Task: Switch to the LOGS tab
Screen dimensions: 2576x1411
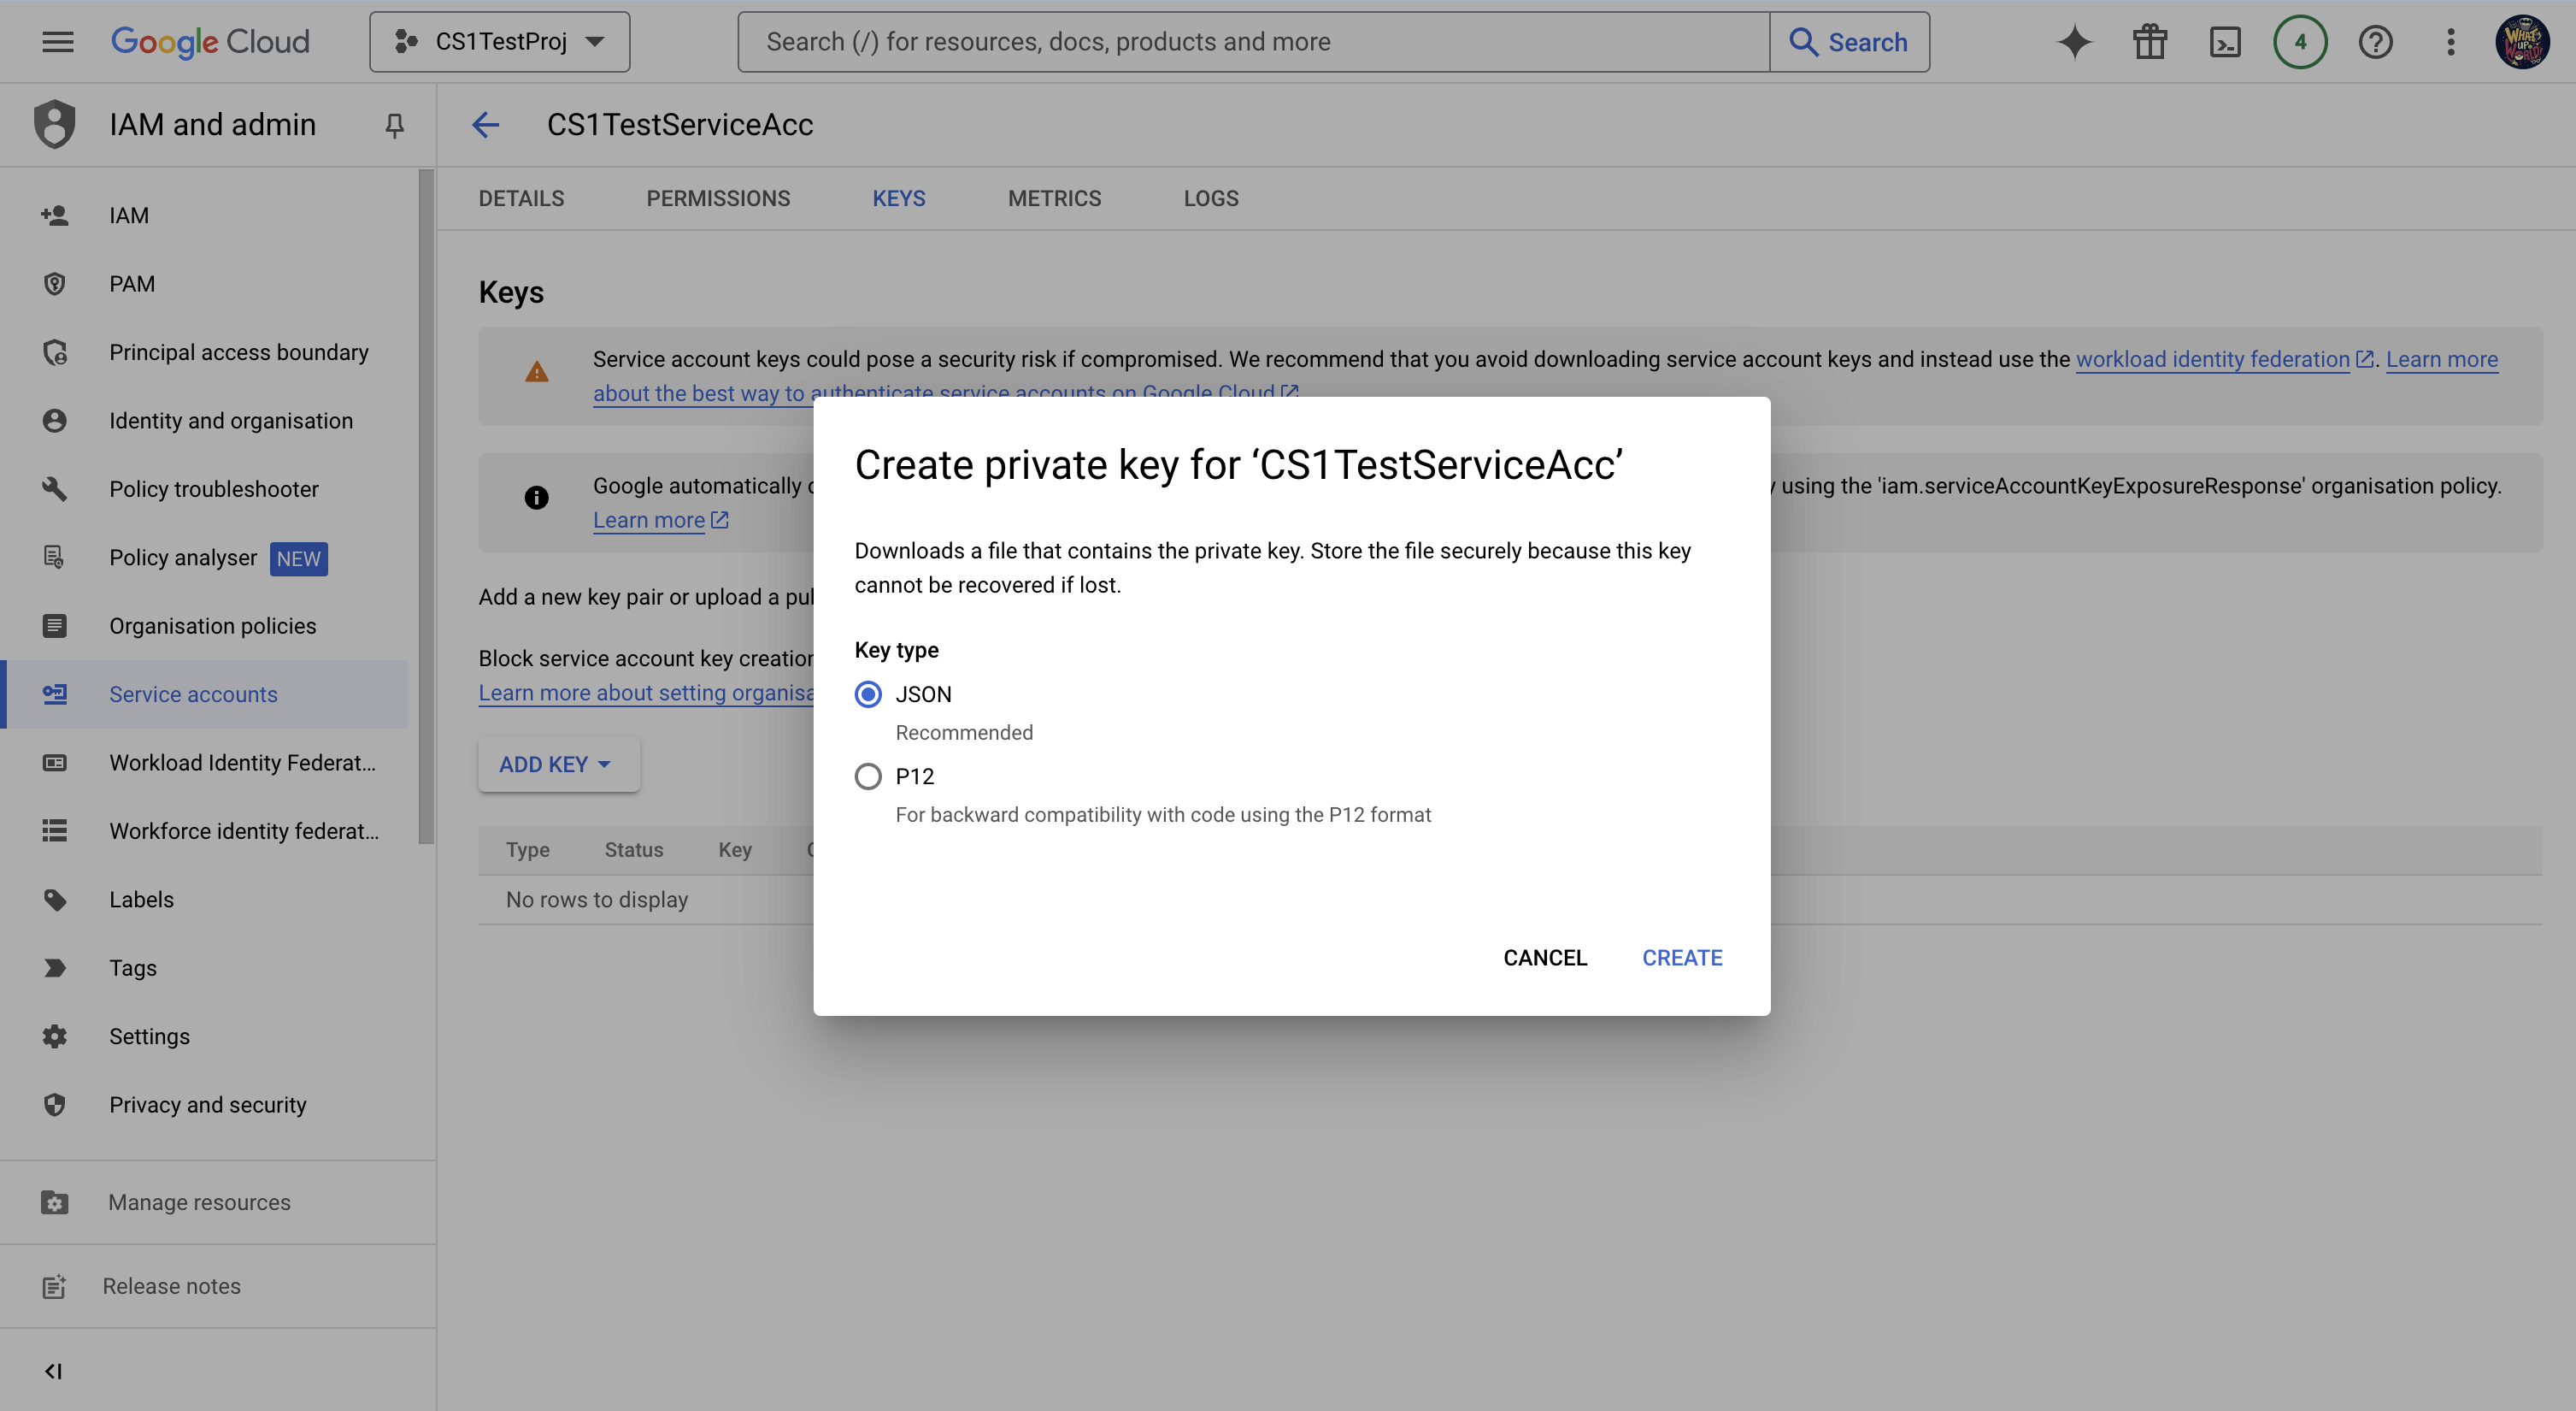Action: coord(1211,198)
